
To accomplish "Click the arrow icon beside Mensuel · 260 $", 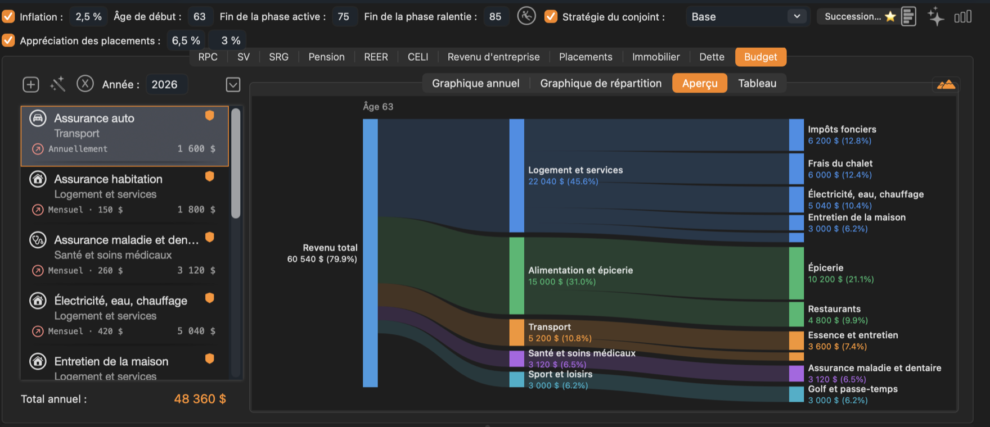I will [38, 270].
